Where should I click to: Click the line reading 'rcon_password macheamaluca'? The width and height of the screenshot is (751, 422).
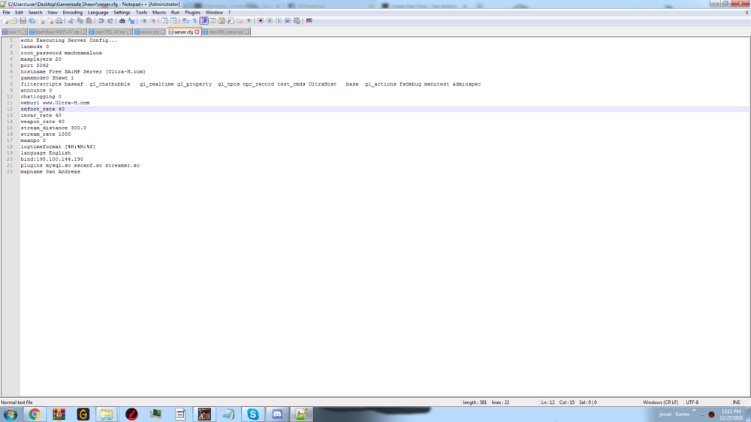coord(62,53)
